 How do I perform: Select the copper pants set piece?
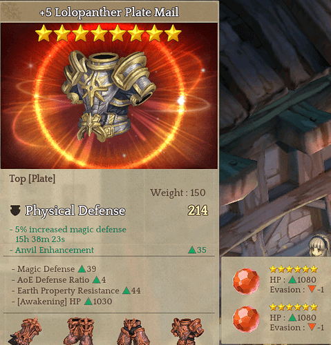pos(133,332)
